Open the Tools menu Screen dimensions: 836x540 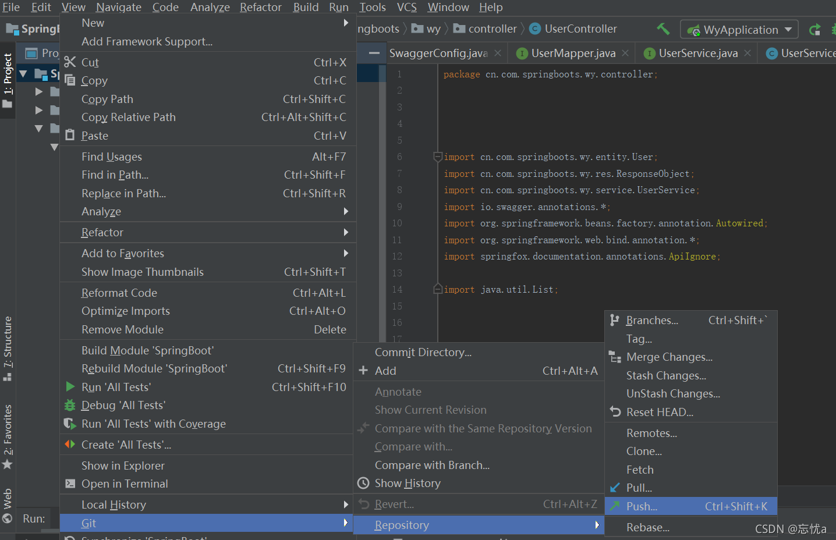point(373,7)
